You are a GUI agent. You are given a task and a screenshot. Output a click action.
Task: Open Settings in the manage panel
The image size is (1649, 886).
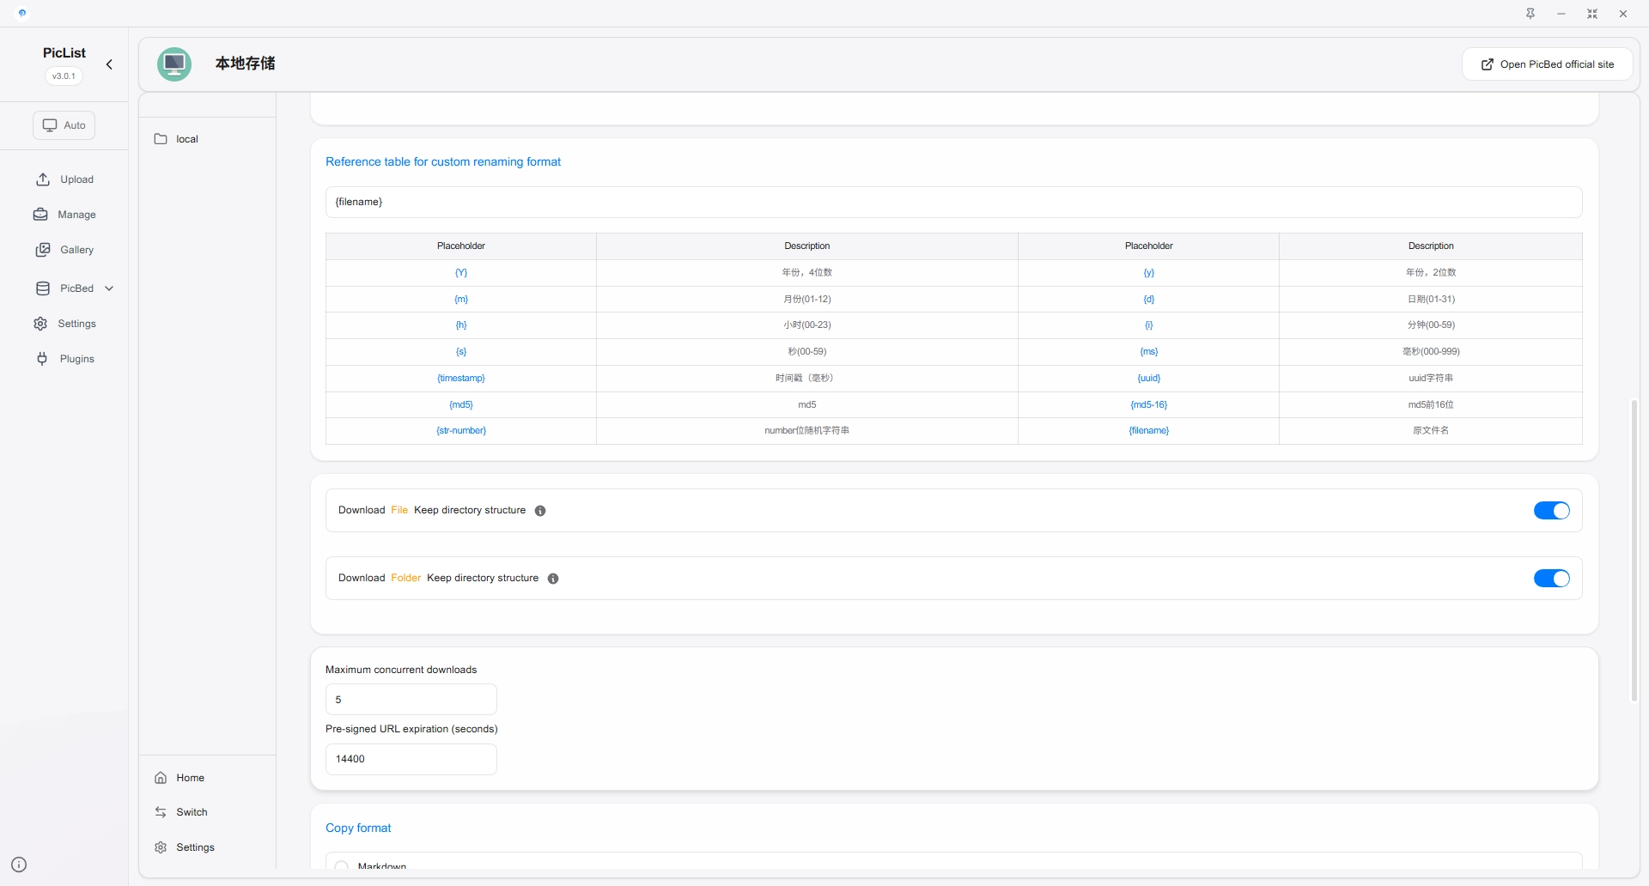(x=207, y=847)
